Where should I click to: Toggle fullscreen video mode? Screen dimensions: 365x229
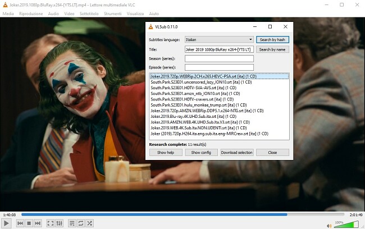point(51,223)
